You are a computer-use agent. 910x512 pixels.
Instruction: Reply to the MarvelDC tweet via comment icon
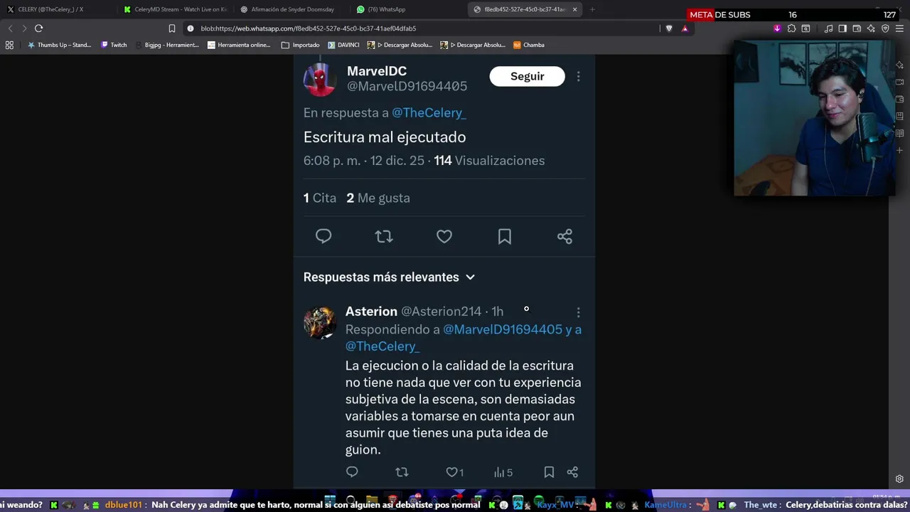[x=323, y=236]
